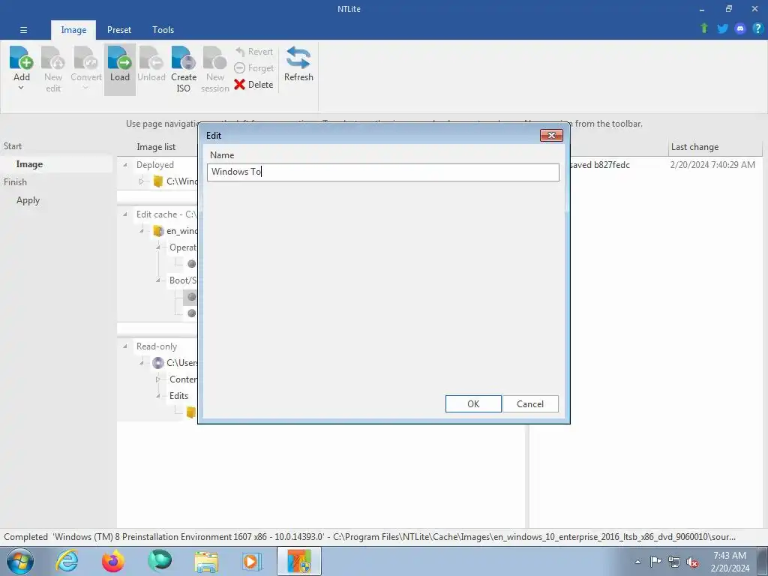Collapse the Edits node

(158, 396)
